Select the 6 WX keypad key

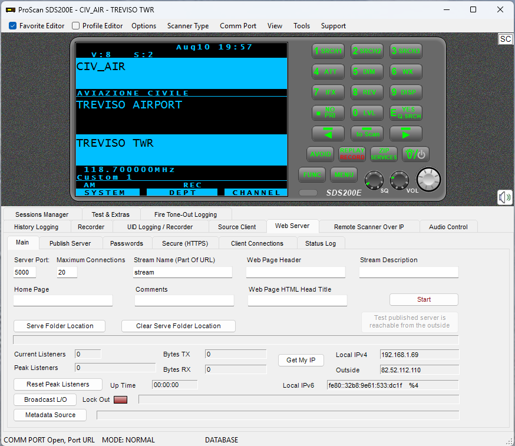405,72
